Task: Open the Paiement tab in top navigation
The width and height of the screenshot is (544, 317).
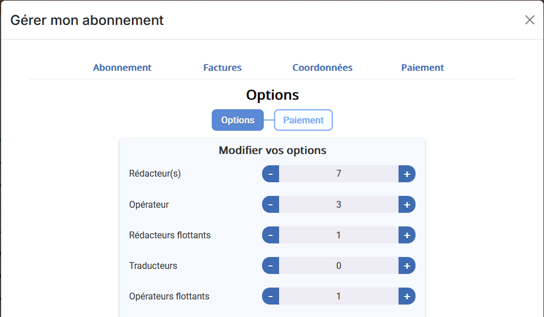Action: pos(422,67)
